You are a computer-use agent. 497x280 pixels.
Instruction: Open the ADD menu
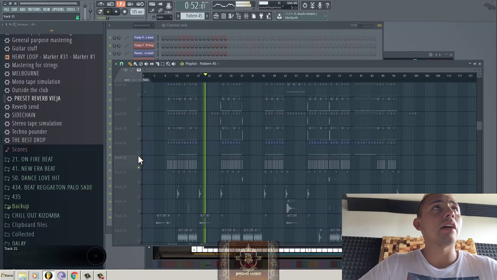tap(23, 9)
